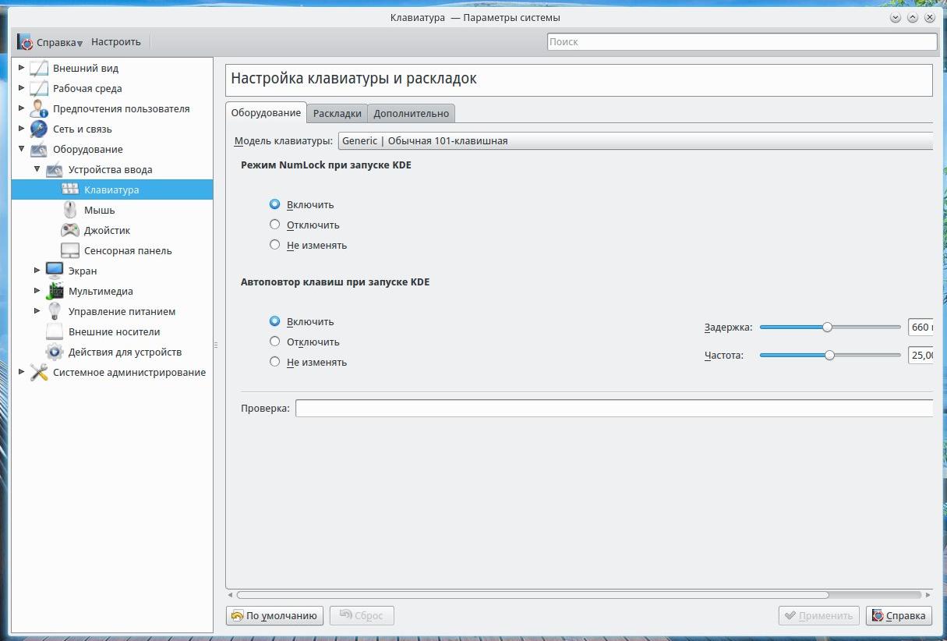Viewport: 947px width, 641px height.
Task: Select Отключить for key autorepeat
Action: pyautogui.click(x=274, y=342)
